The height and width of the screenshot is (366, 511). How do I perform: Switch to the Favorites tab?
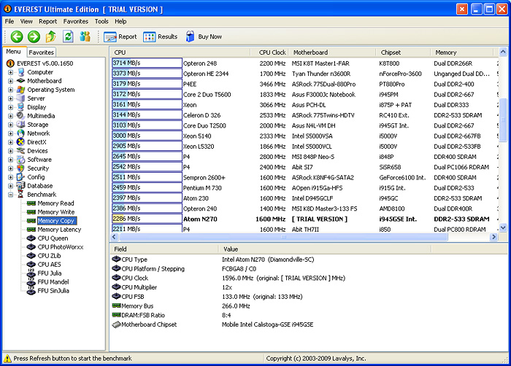(x=41, y=52)
